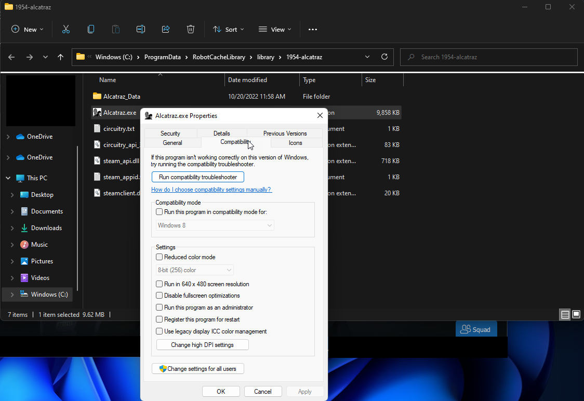This screenshot has height=401, width=584.
Task: Click the library breadcrumb segment
Action: point(266,57)
